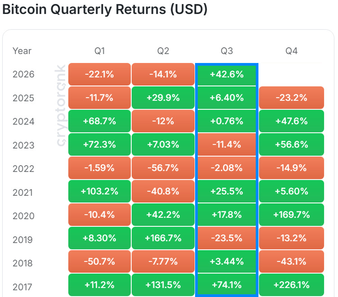Click the 2019 Q2 +166.7% cell
Screen dimensions: 338x297
tap(163, 238)
